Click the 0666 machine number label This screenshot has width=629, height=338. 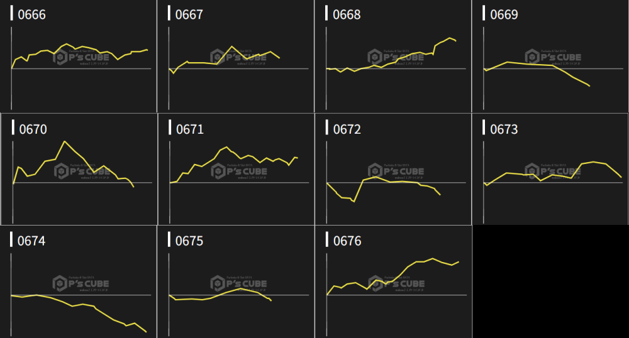(x=32, y=14)
